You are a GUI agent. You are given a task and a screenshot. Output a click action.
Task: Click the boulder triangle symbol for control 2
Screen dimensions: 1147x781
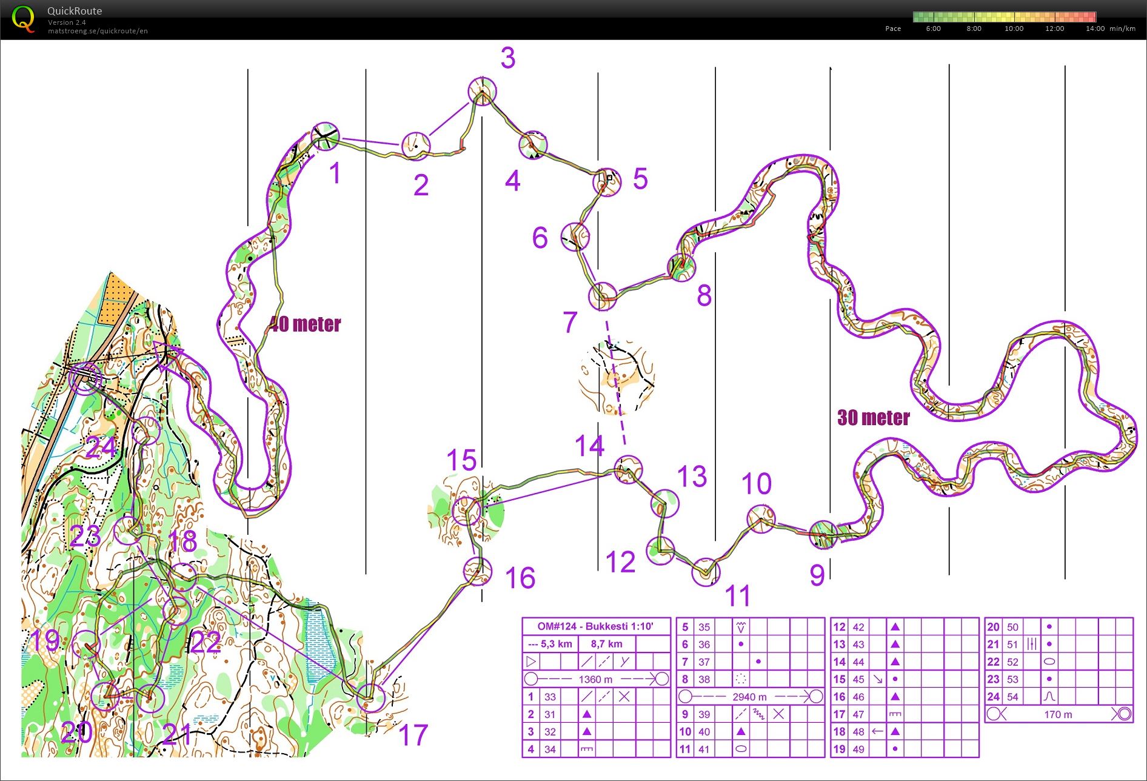point(586,714)
